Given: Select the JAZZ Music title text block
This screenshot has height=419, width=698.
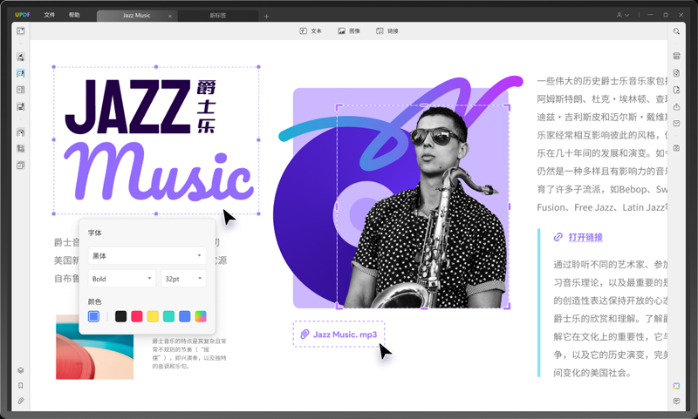Looking at the screenshot, I should coord(156,140).
